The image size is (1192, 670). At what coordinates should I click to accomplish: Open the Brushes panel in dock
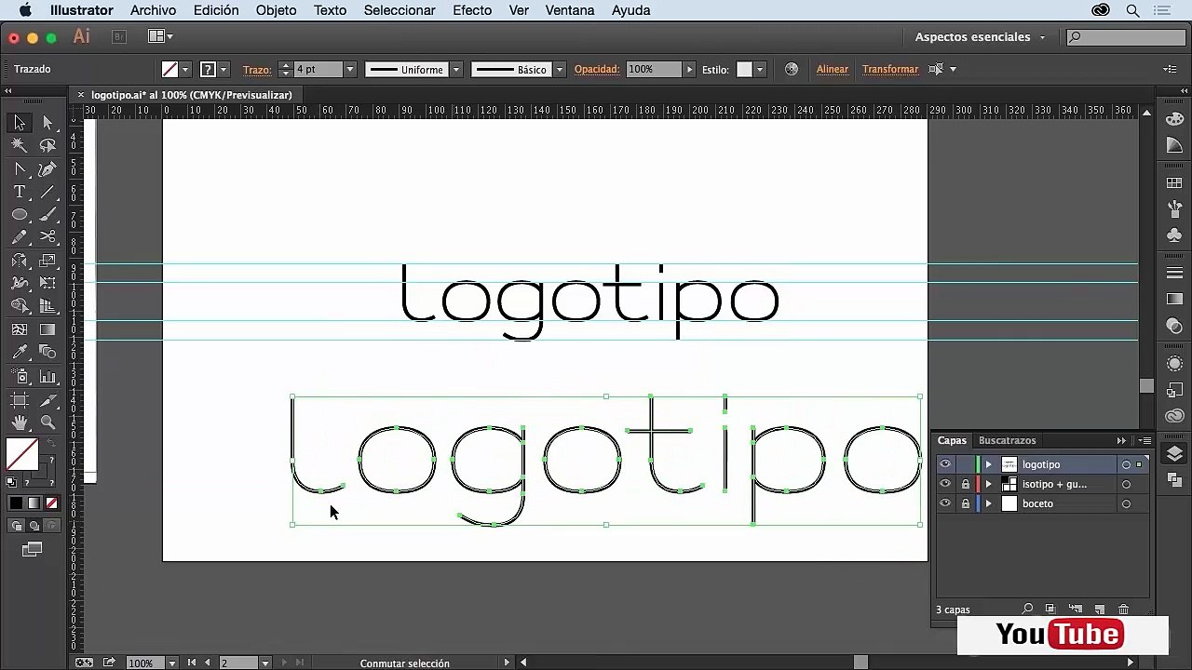click(x=1174, y=208)
